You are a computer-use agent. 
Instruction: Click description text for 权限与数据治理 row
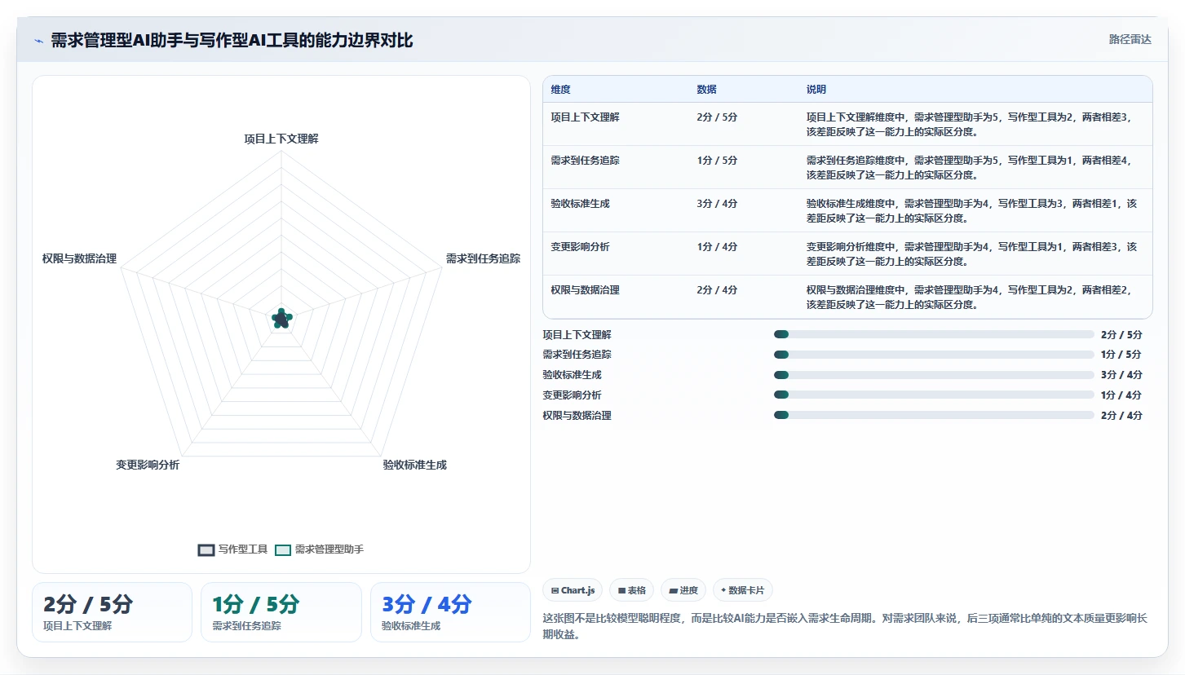coord(969,297)
